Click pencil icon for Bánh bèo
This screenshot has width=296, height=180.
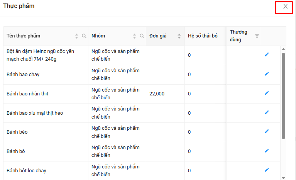coord(267,131)
